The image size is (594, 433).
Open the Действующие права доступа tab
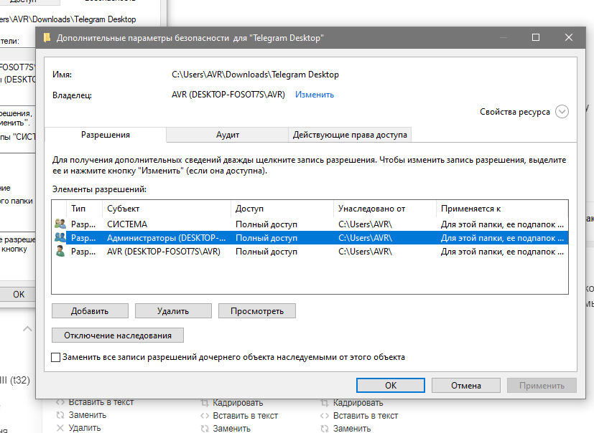(350, 135)
